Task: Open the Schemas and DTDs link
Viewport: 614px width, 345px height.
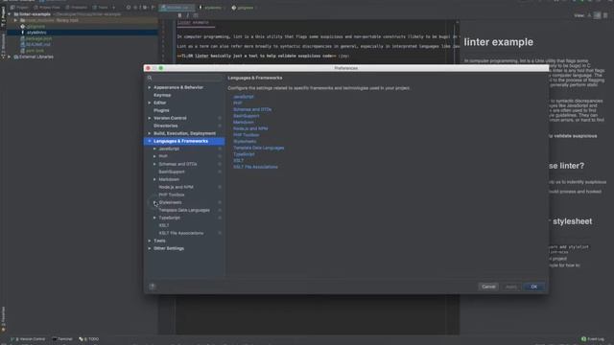Action: (x=252, y=109)
